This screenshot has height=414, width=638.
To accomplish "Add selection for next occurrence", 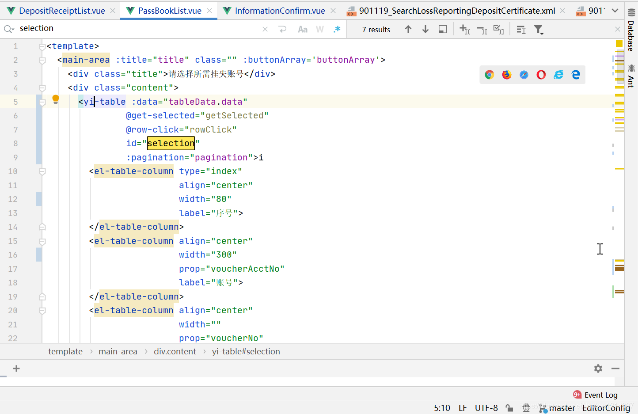I will 464,29.
